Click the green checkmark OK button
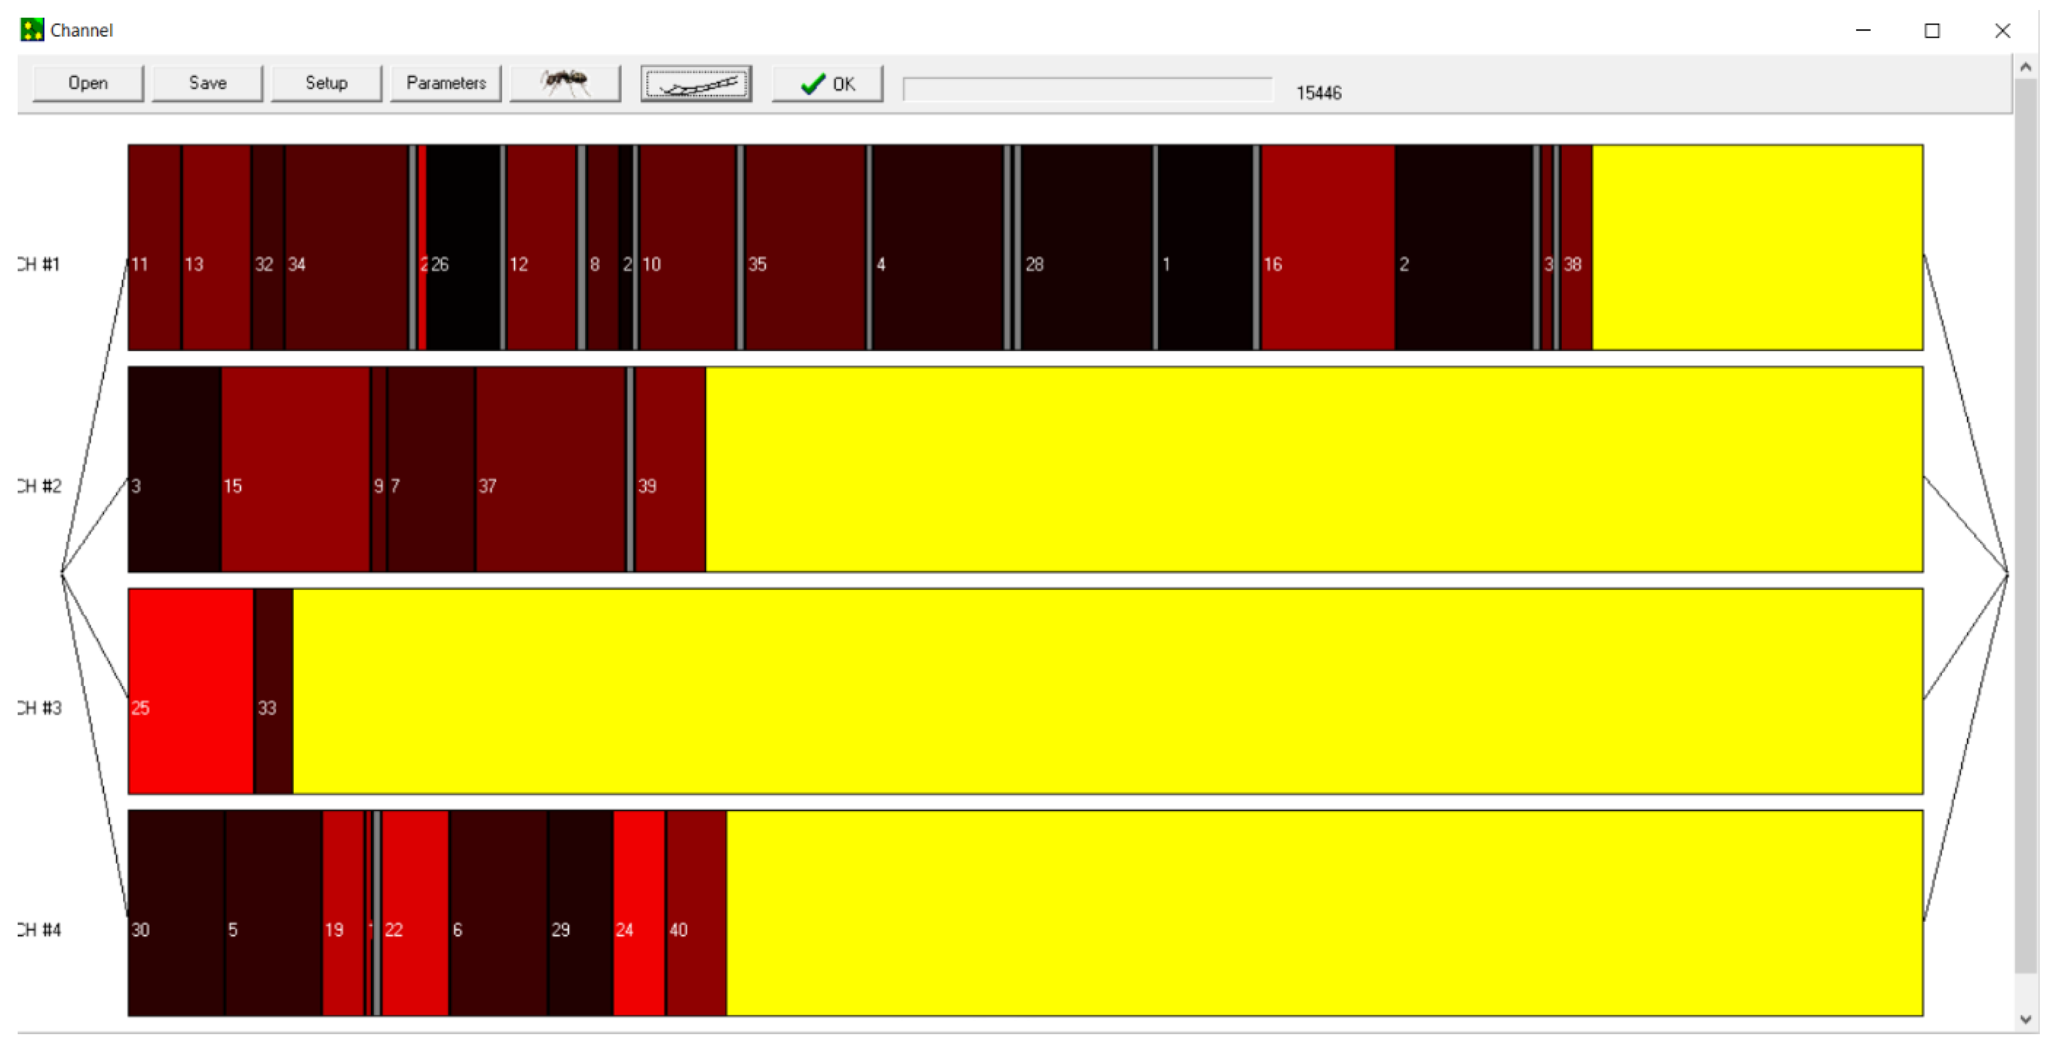Screen dimensions: 2054x1053 coord(827,84)
